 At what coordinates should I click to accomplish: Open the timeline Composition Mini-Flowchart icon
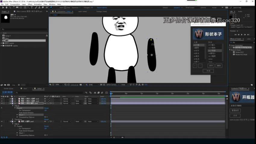tap(86, 93)
